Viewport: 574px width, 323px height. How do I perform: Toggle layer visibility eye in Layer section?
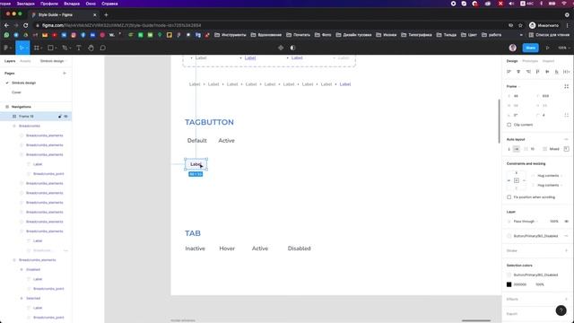pyautogui.click(x=566, y=222)
